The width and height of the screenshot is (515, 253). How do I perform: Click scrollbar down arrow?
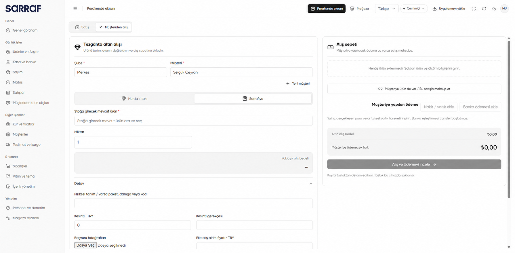pos(509,247)
